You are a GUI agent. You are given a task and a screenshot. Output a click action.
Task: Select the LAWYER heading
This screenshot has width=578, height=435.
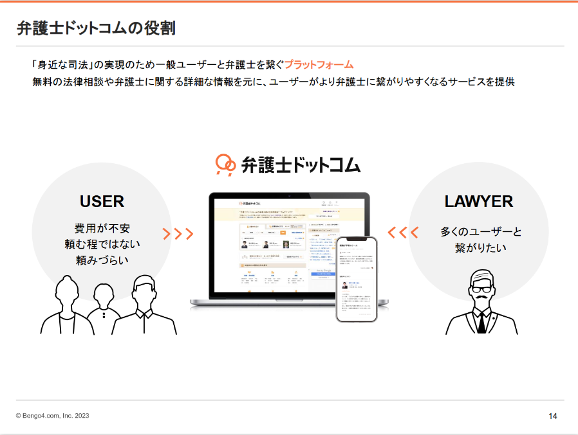(x=478, y=201)
